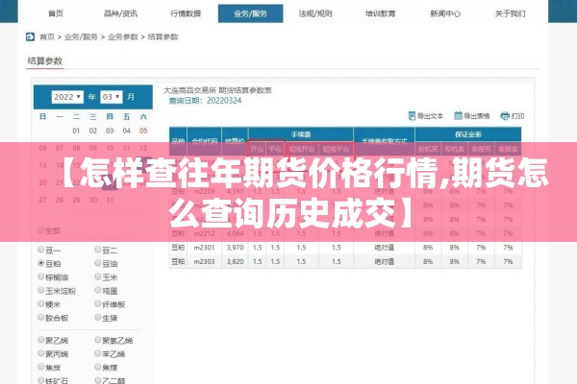The height and width of the screenshot is (384, 577).
Task: Click settlement price 3,970
Action: 236,248
